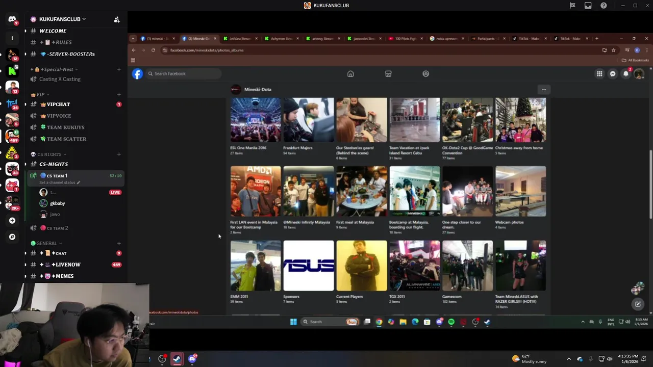This screenshot has height=367, width=653.
Task: Click the invite people icon beside KUKUFANSCLUB
Action: tap(117, 19)
